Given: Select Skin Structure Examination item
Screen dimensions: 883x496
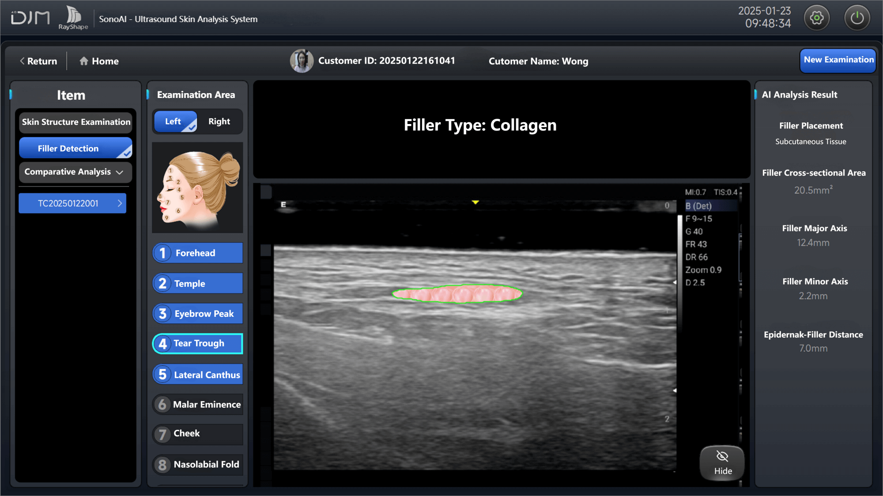Looking at the screenshot, I should tap(76, 122).
